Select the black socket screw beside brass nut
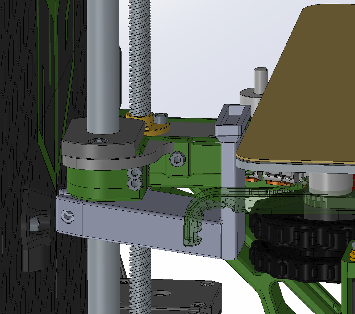 tap(161, 118)
